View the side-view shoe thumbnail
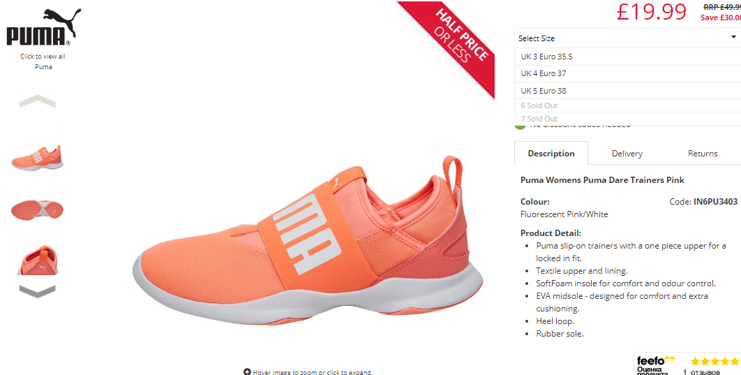Screen dimensions: 741x375 click(x=38, y=158)
